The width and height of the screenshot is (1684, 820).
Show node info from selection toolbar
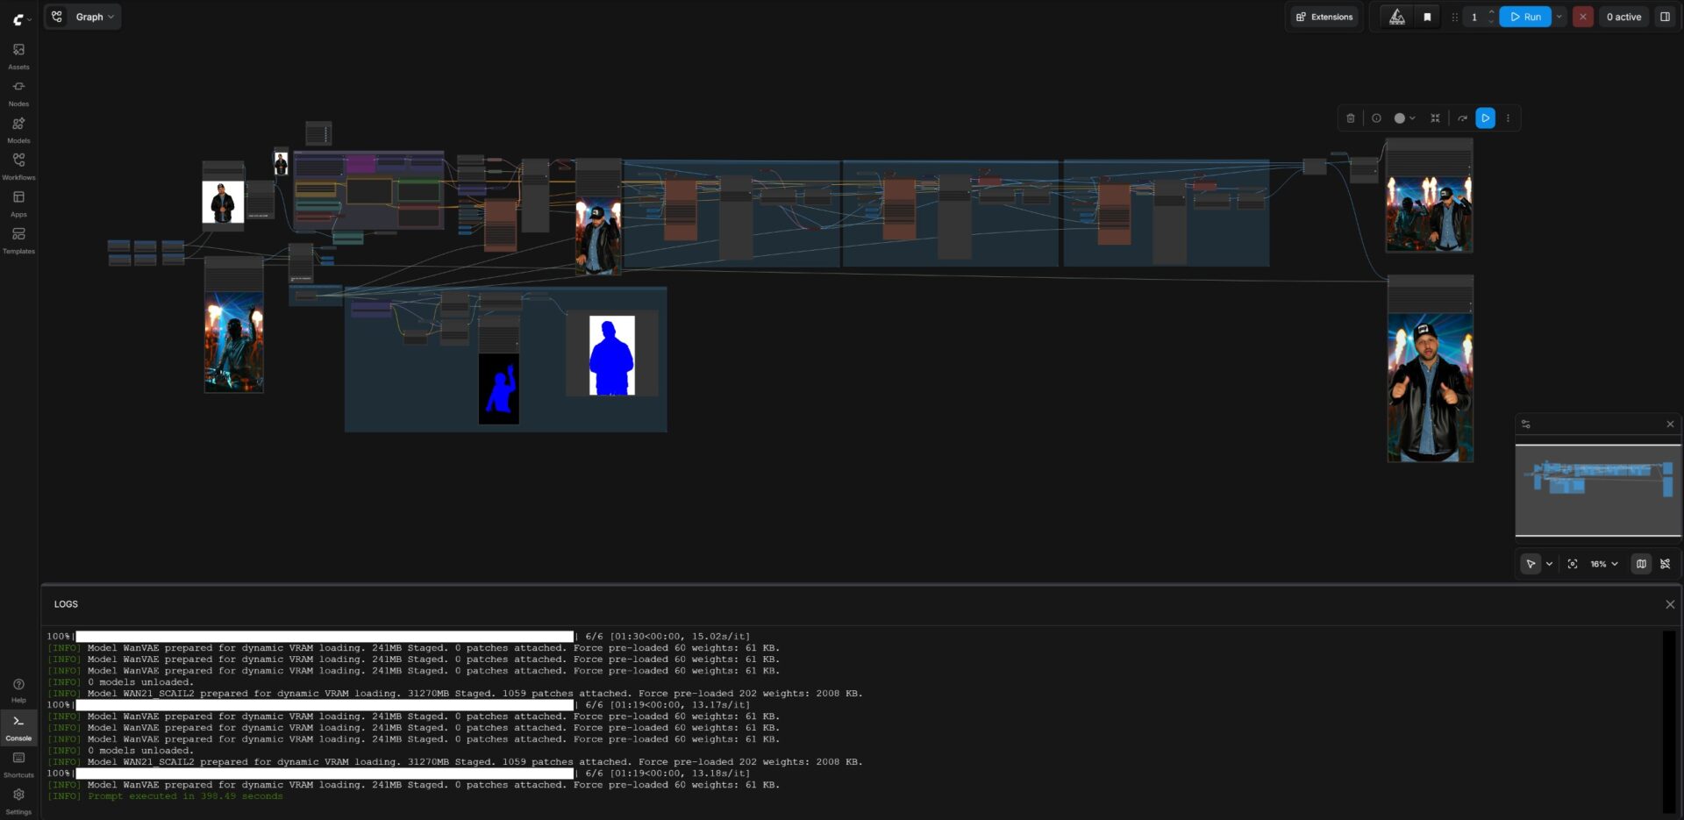pyautogui.click(x=1376, y=118)
